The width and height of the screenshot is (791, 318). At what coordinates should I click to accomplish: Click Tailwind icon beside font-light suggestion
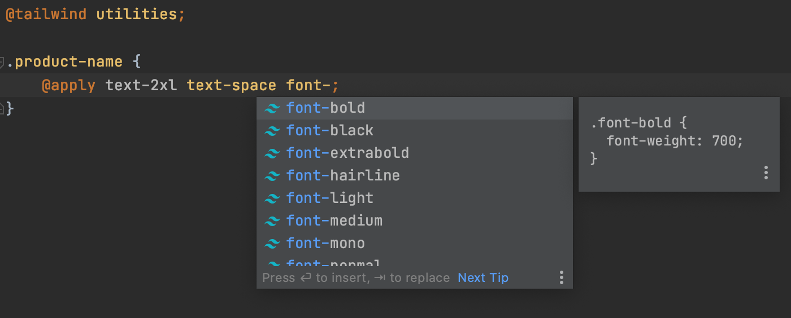tap(272, 198)
